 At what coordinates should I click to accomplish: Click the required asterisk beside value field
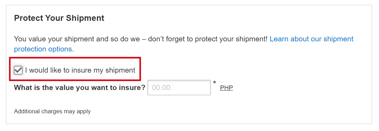pyautogui.click(x=215, y=83)
